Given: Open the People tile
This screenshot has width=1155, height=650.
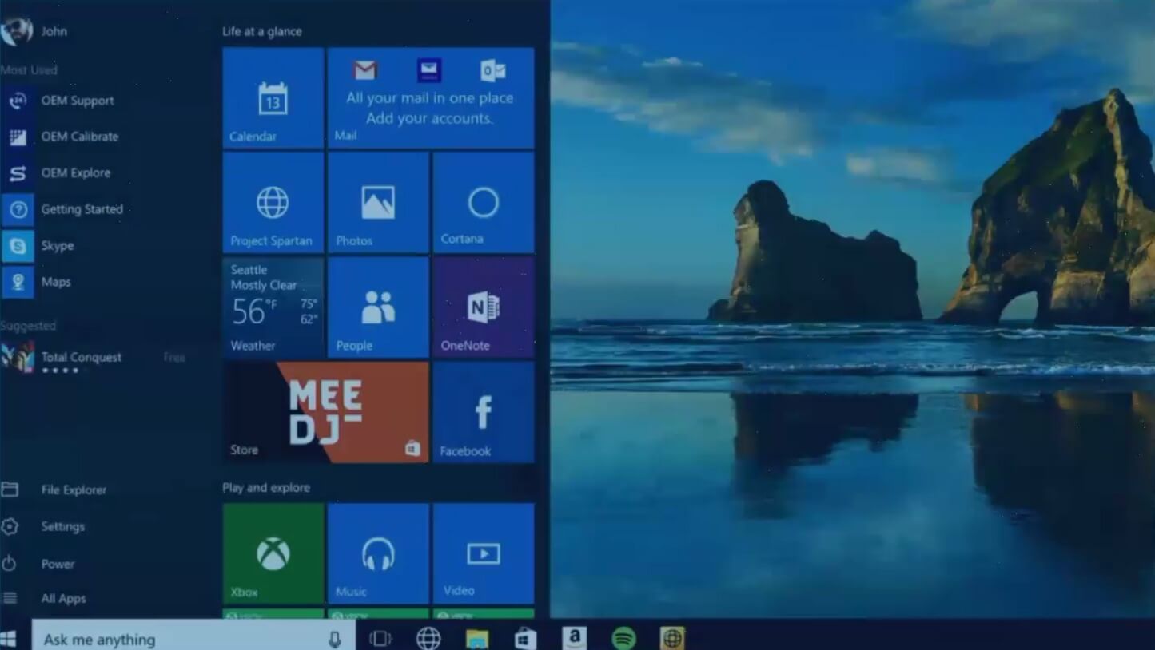Looking at the screenshot, I should coord(378,307).
